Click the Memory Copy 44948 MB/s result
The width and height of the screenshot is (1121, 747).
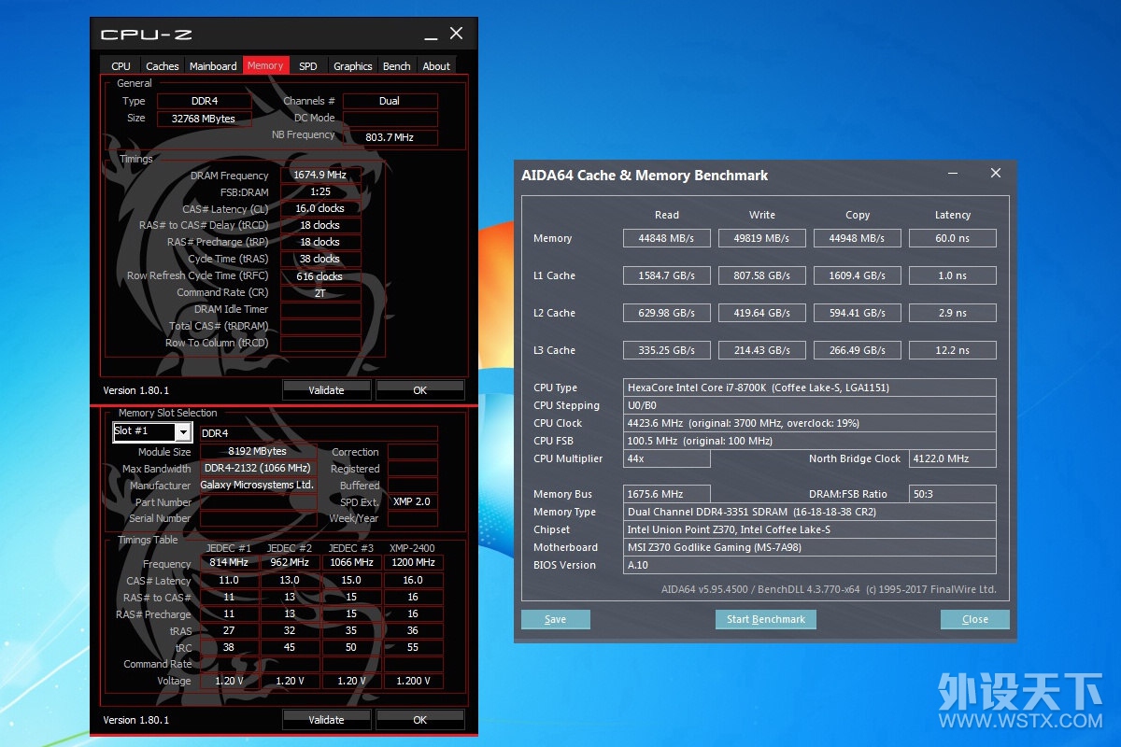858,238
